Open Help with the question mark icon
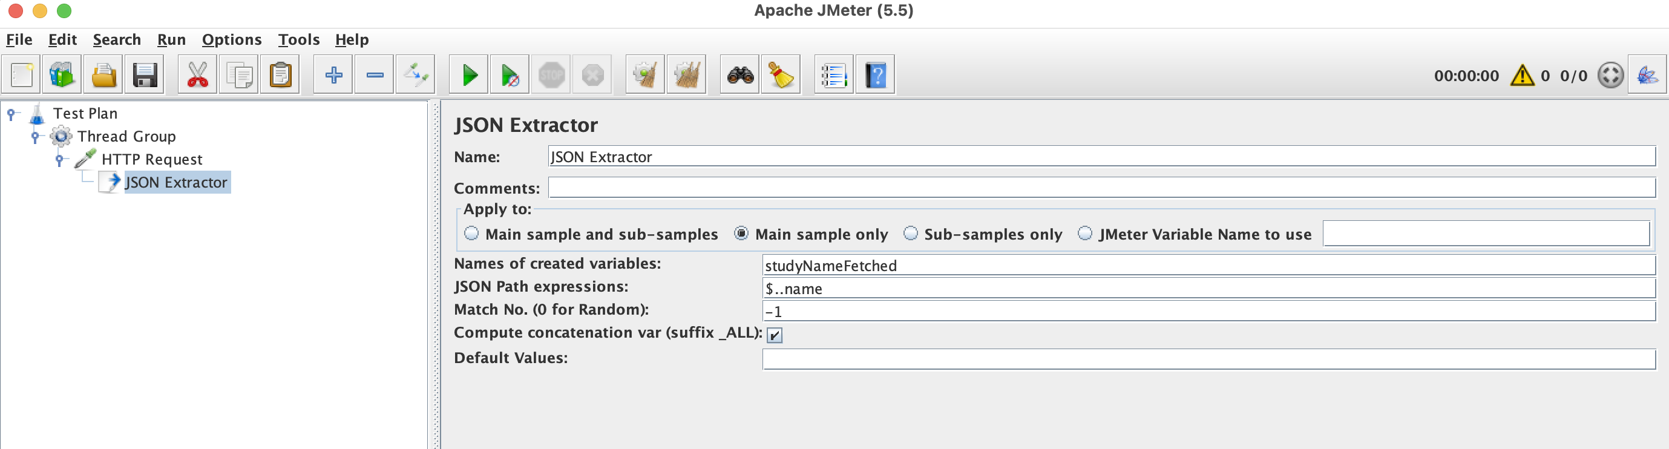 click(x=874, y=75)
